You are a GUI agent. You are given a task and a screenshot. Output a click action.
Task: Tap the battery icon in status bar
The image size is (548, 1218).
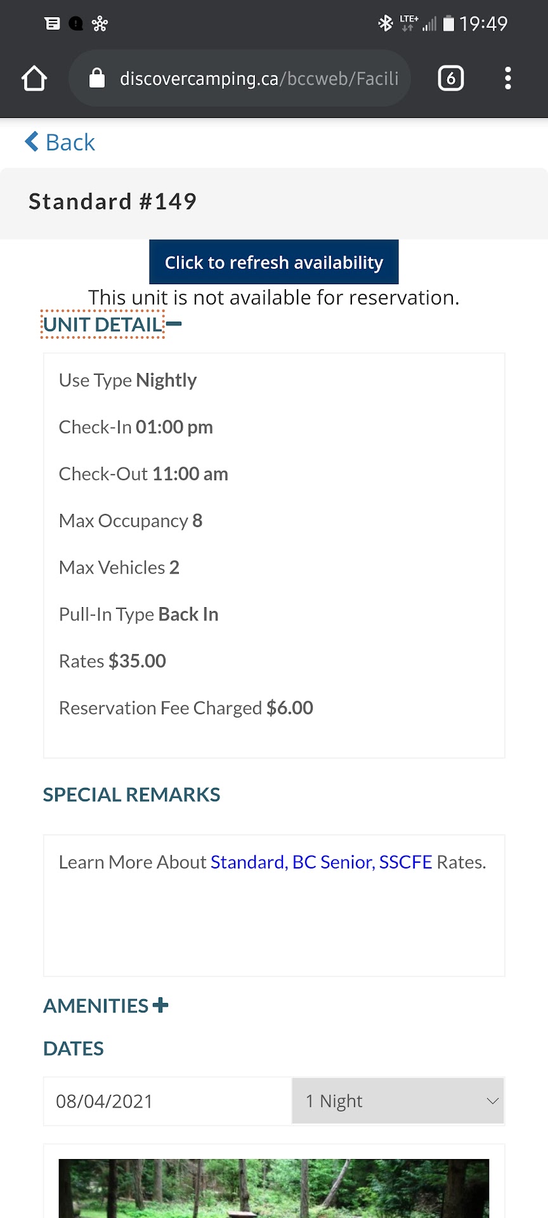coord(448,24)
